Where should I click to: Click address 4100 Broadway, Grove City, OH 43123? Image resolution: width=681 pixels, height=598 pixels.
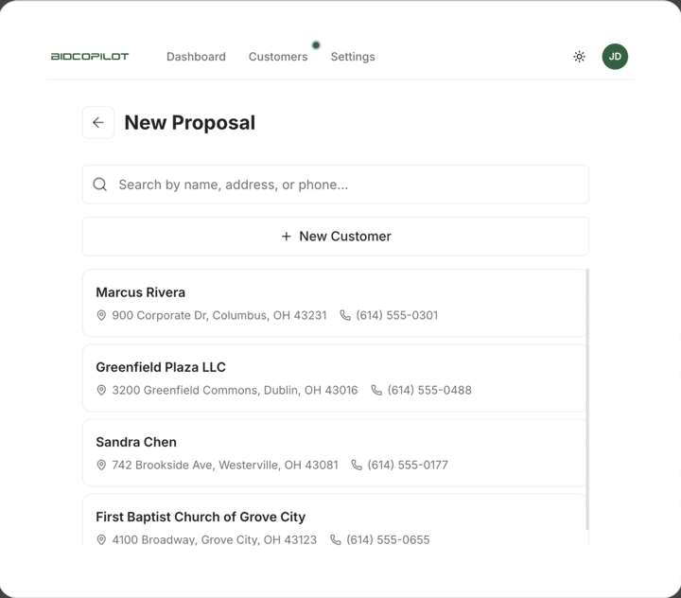click(x=215, y=539)
